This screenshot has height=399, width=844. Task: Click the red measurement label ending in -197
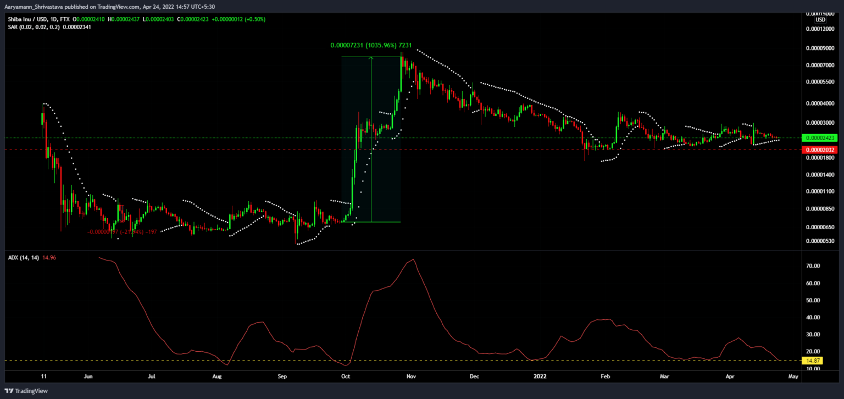[x=123, y=232]
